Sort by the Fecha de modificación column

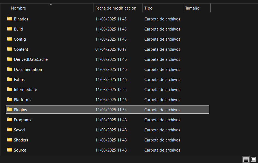coord(116,8)
